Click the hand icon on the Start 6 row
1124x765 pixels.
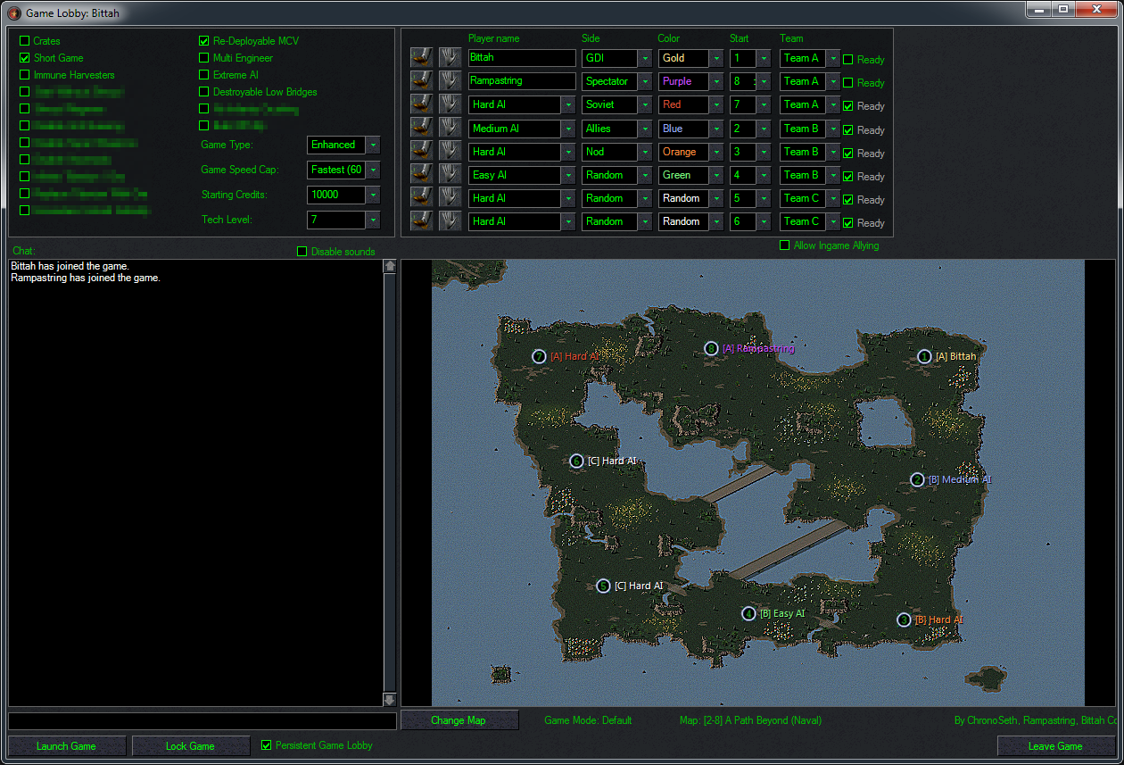(x=450, y=221)
